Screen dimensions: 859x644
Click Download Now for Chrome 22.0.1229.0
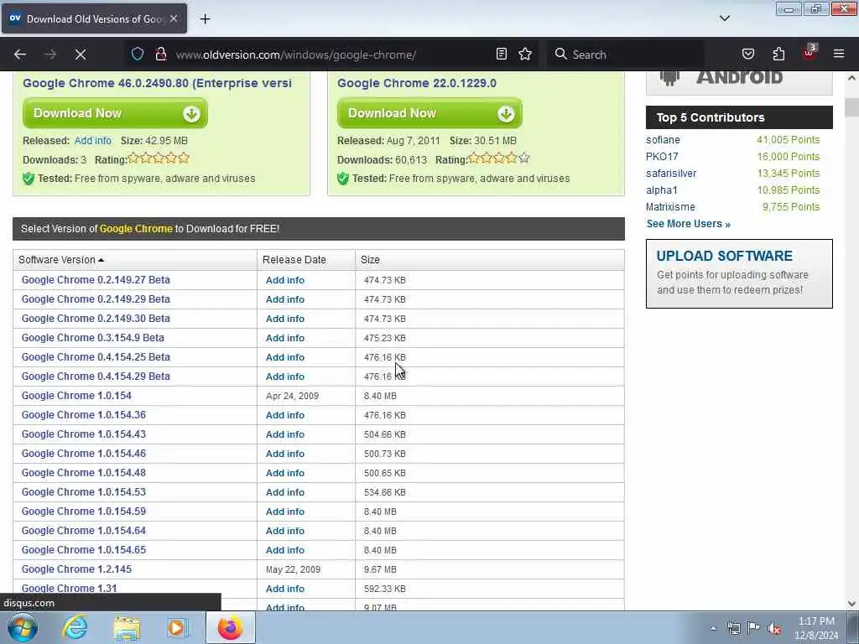pyautogui.click(x=429, y=113)
